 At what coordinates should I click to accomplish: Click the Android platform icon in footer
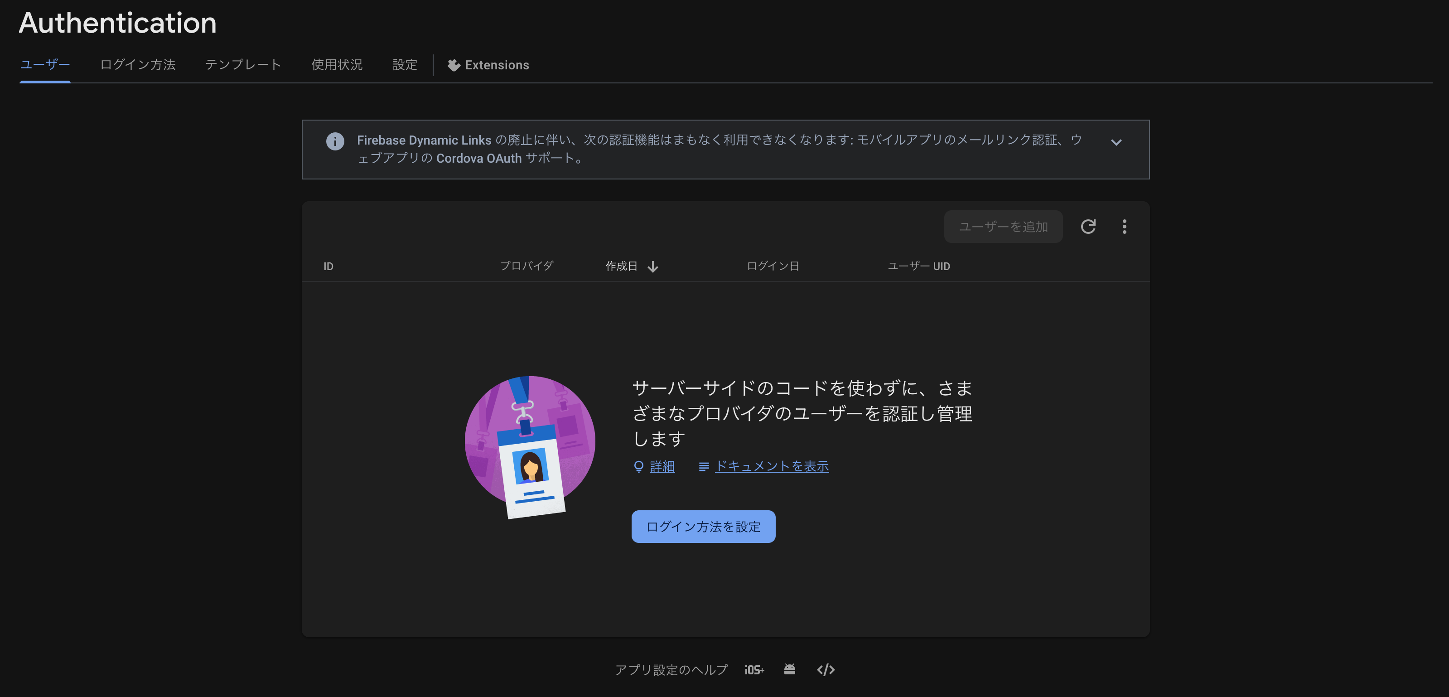[x=789, y=669]
